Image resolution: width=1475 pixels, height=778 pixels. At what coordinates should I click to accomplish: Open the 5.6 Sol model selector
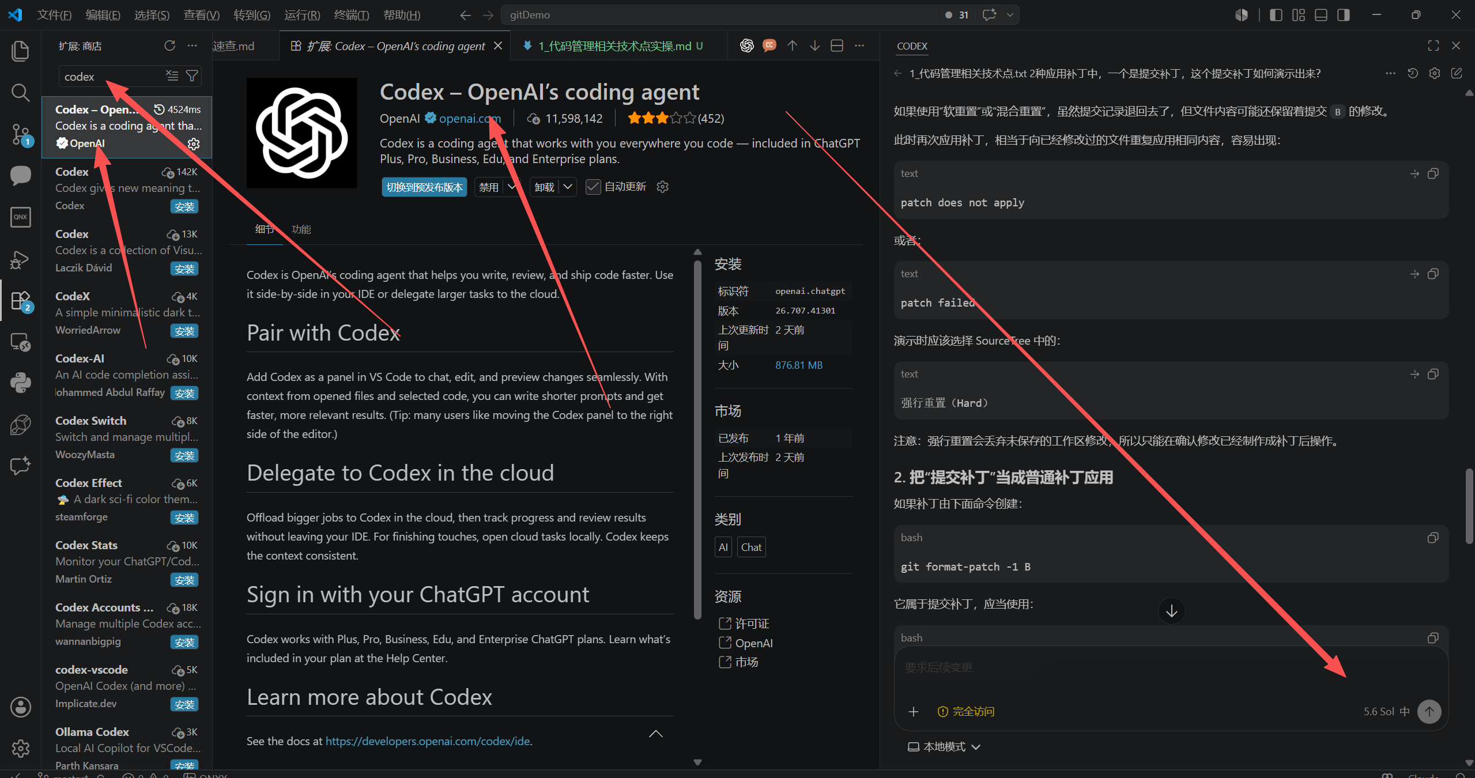point(1386,712)
